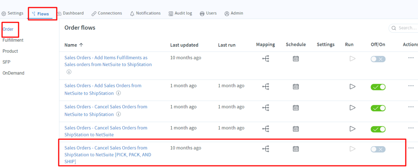The height and width of the screenshot is (167, 418).
Task: Turn off Cancel Sales Orders ShipStation to NetSuite toggle
Action: tap(378, 129)
